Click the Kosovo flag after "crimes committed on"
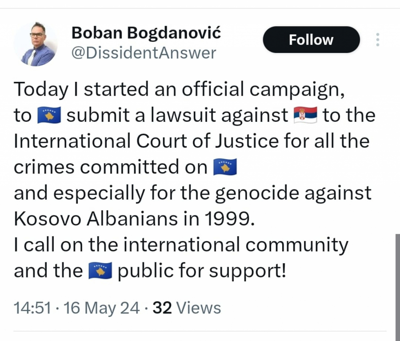This screenshot has height=341, width=400. tap(226, 167)
